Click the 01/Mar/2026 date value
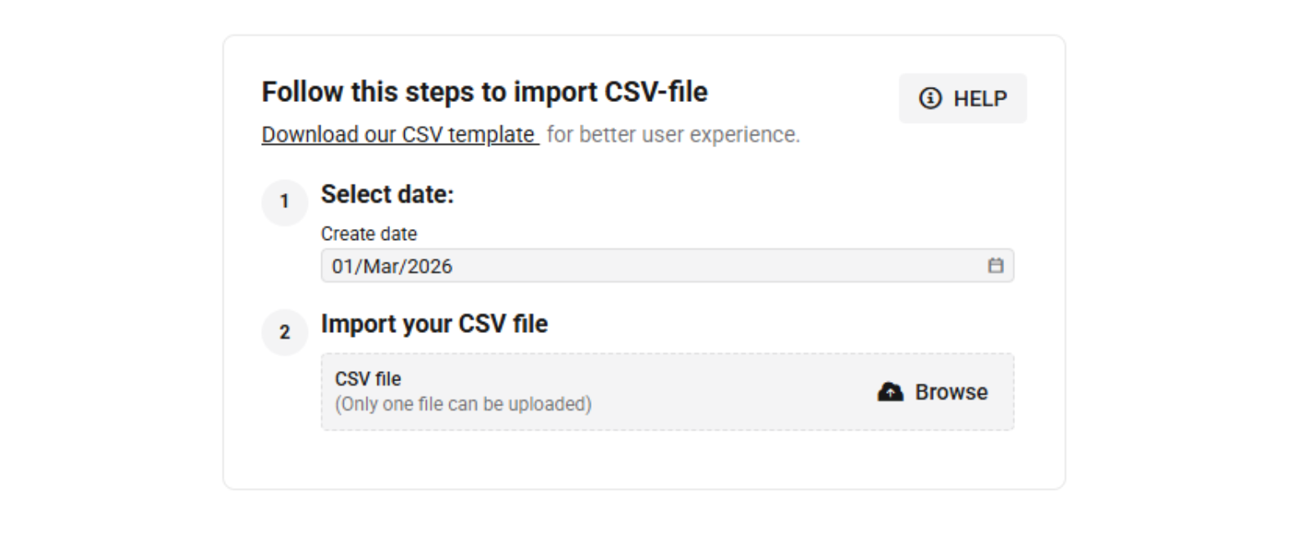This screenshot has width=1307, height=551. point(392,267)
